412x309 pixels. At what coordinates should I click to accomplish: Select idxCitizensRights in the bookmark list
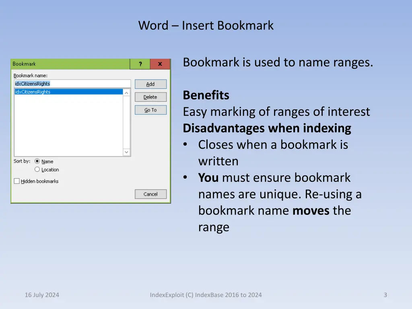point(68,92)
